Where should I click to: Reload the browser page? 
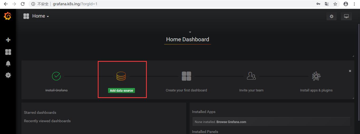click(x=23, y=4)
